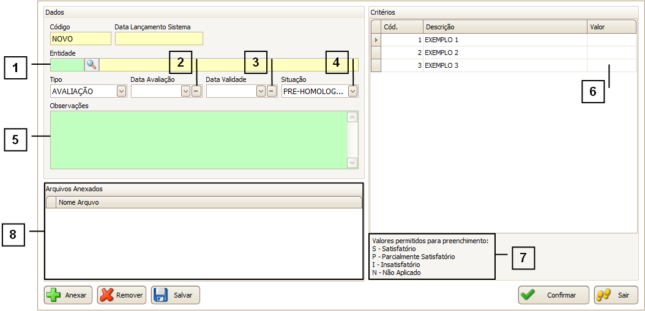Open the Tipo dropdown showing AVALIAÇÃO
645x311 pixels.
click(121, 91)
